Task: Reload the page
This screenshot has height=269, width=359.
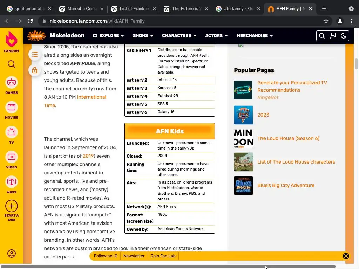Action: point(30,21)
